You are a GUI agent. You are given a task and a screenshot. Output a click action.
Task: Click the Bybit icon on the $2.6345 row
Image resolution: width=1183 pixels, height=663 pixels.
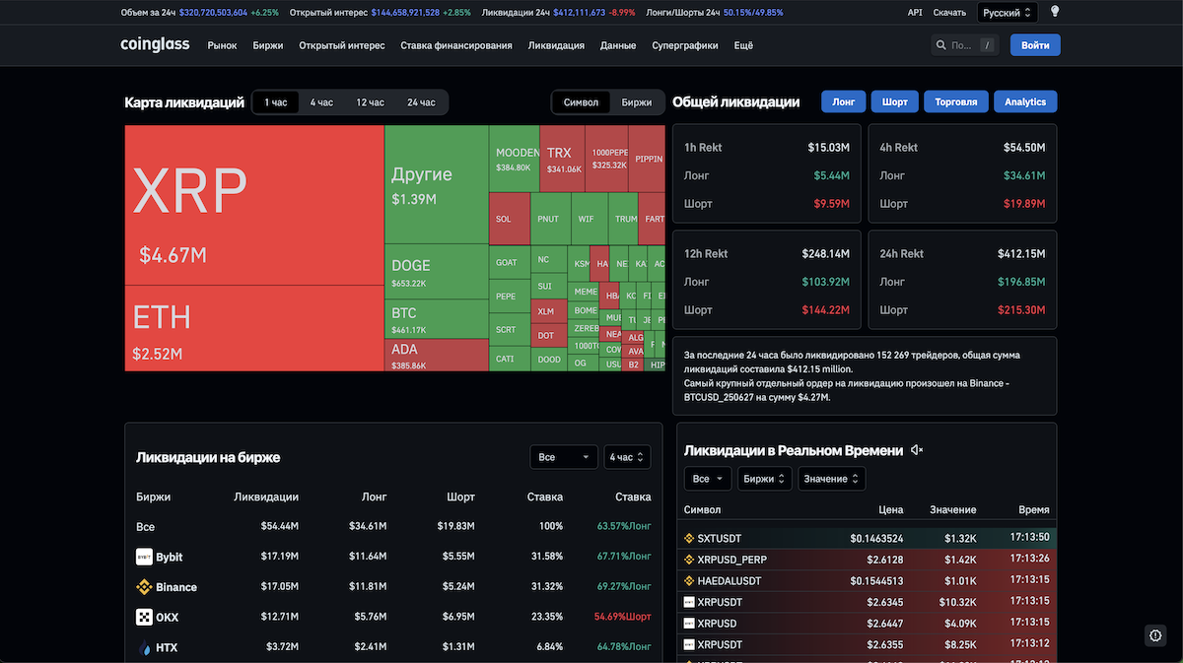689,602
